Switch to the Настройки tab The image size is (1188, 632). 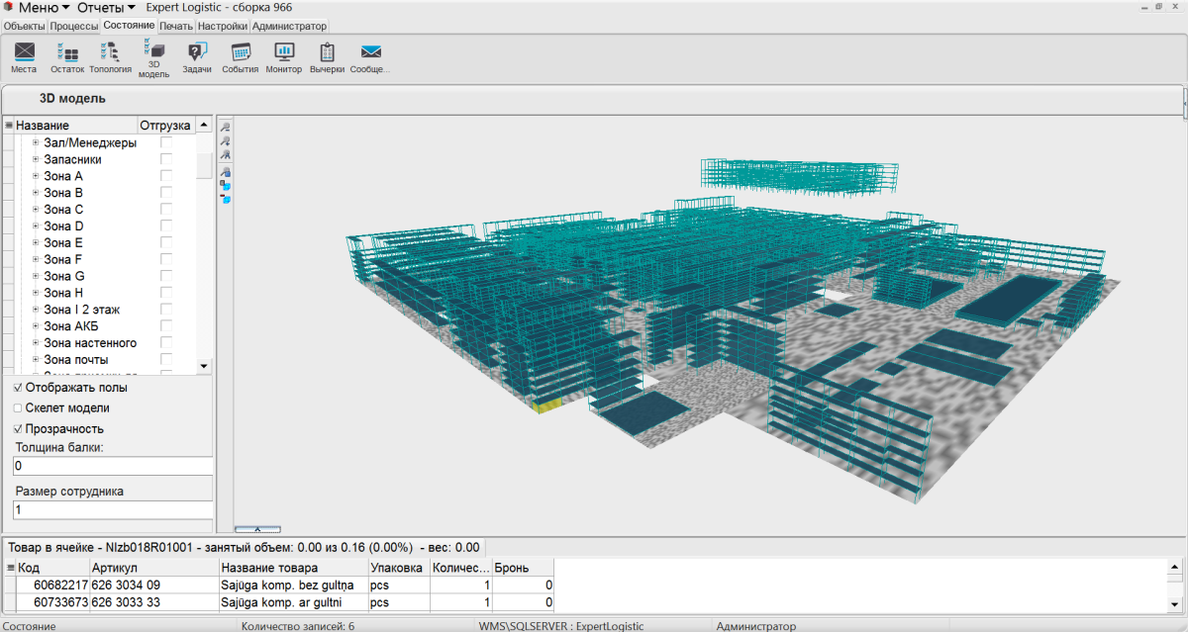tap(222, 26)
